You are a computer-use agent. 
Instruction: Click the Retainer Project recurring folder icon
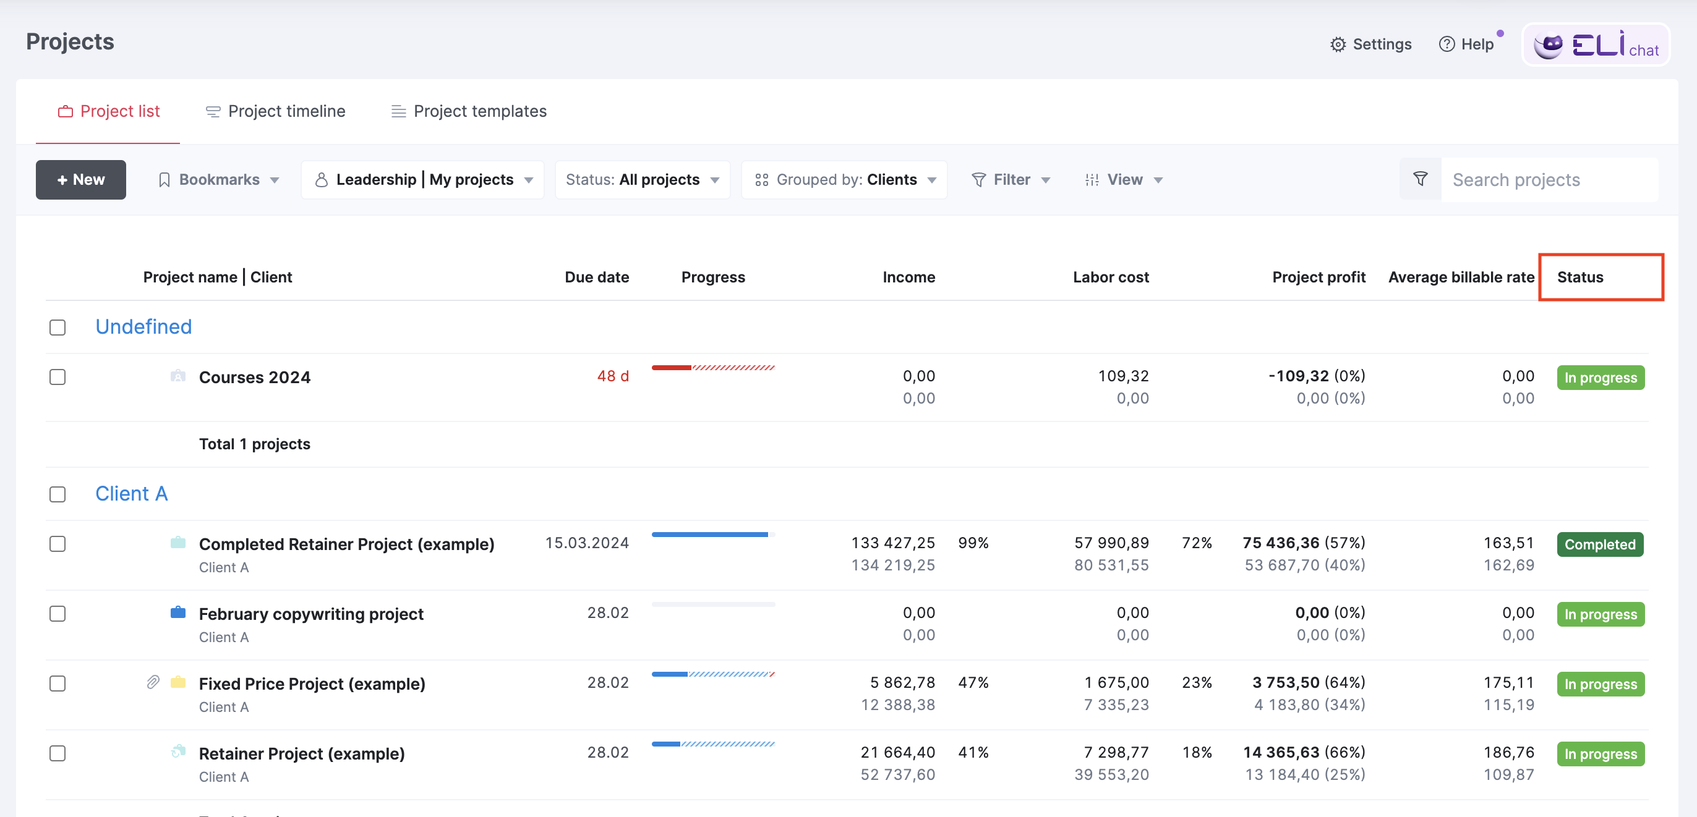(178, 751)
